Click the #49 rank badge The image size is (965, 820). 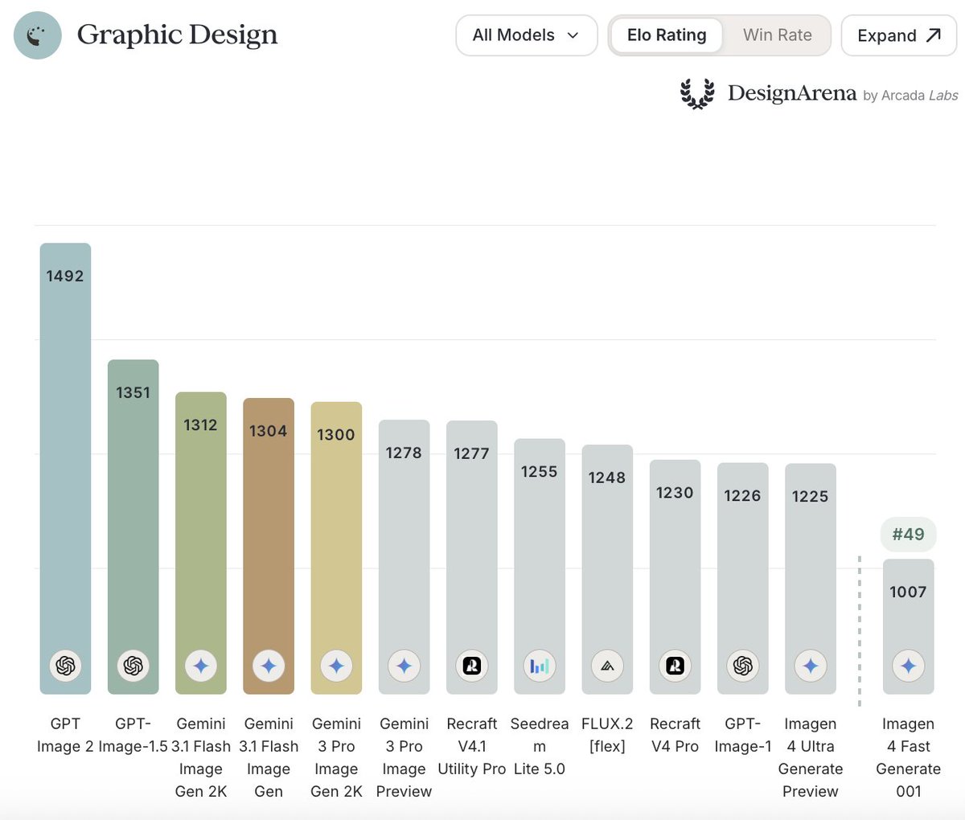(909, 534)
